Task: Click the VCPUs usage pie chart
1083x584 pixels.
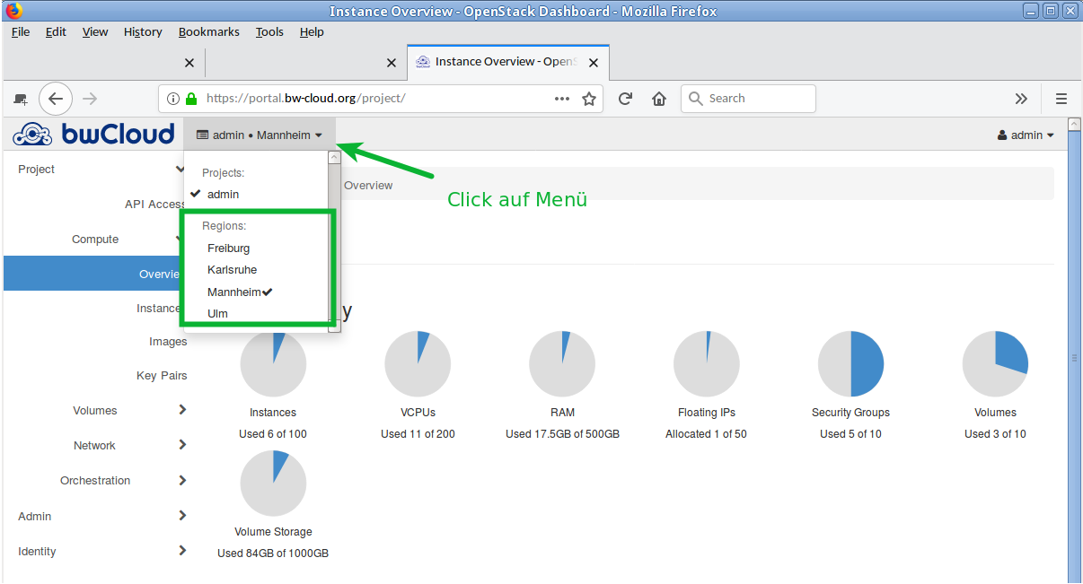Action: (x=418, y=363)
